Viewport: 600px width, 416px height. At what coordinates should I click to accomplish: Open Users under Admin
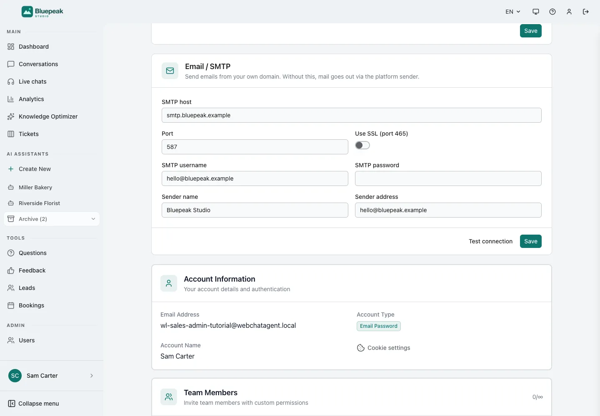(x=52, y=340)
